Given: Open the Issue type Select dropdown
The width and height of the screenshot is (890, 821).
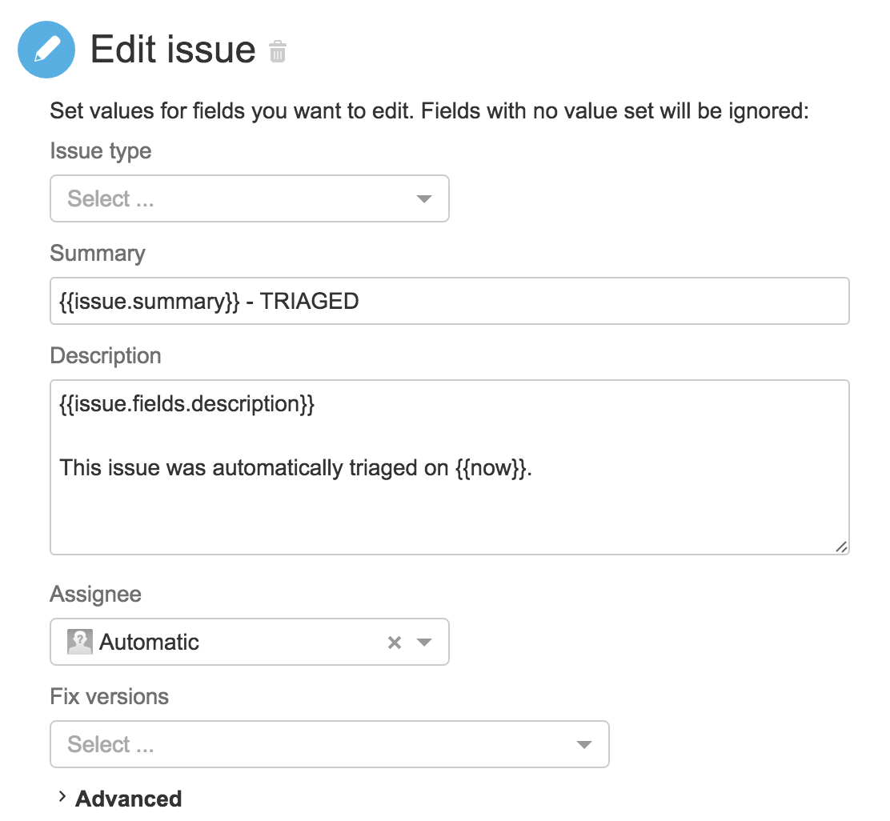Looking at the screenshot, I should [x=240, y=199].
